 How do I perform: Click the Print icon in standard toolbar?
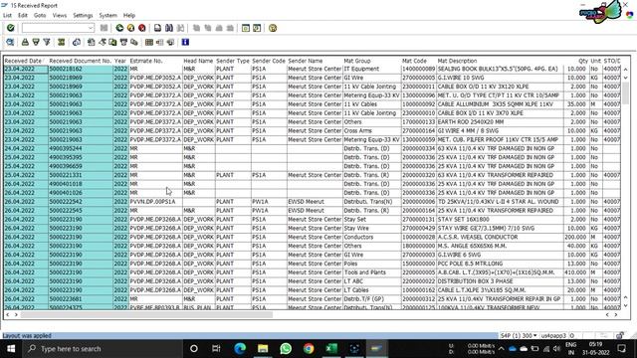click(157, 28)
